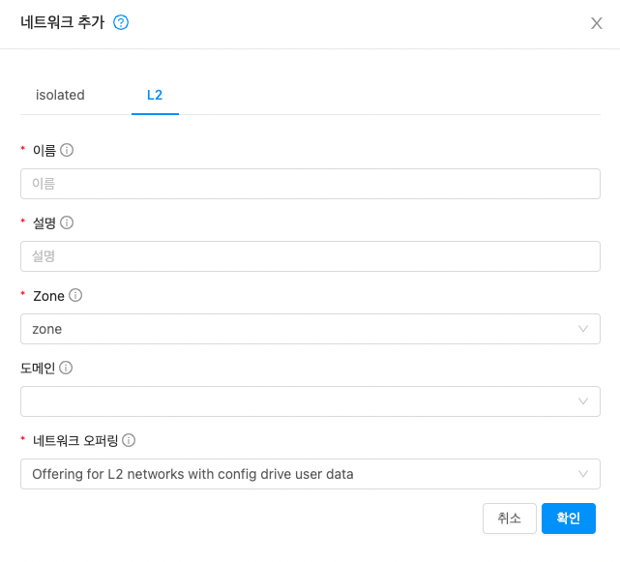Expand the 네트워크 오퍼링 chevron arrow
Screen dimensions: 620x562
[x=583, y=474]
